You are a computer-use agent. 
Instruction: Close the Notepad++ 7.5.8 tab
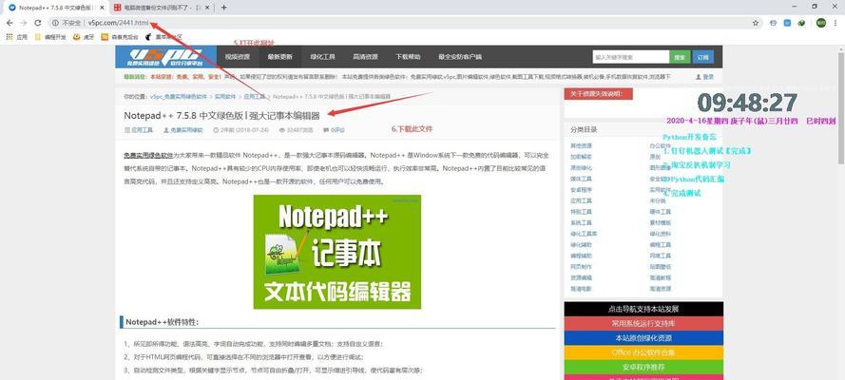coord(102,8)
